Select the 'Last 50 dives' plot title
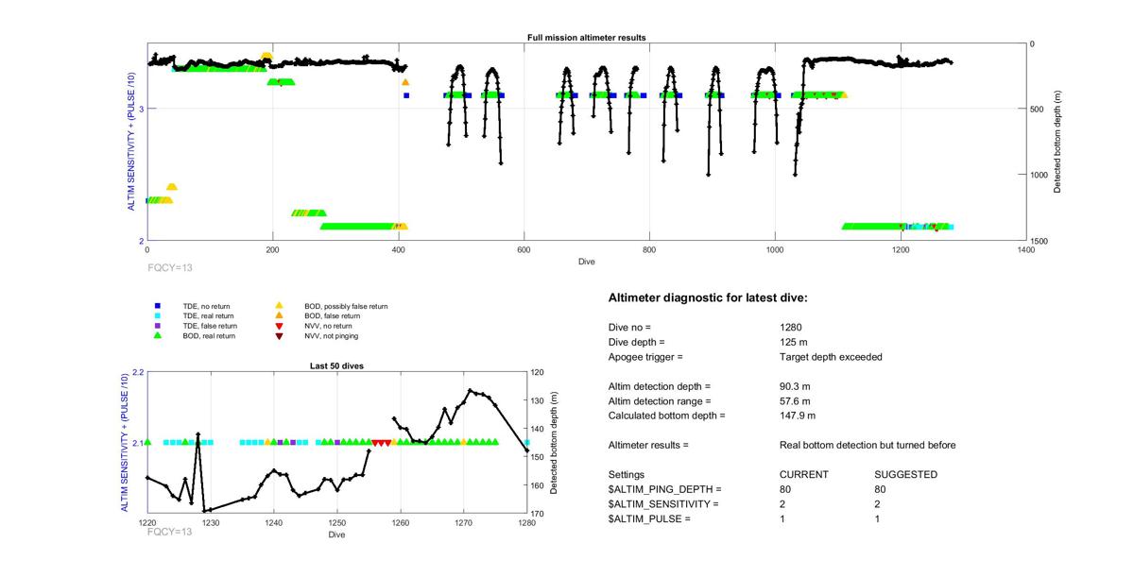The height and width of the screenshot is (577, 1134). click(x=337, y=365)
